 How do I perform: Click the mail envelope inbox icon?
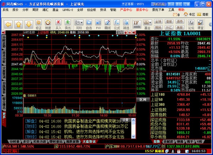coord(175,15)
